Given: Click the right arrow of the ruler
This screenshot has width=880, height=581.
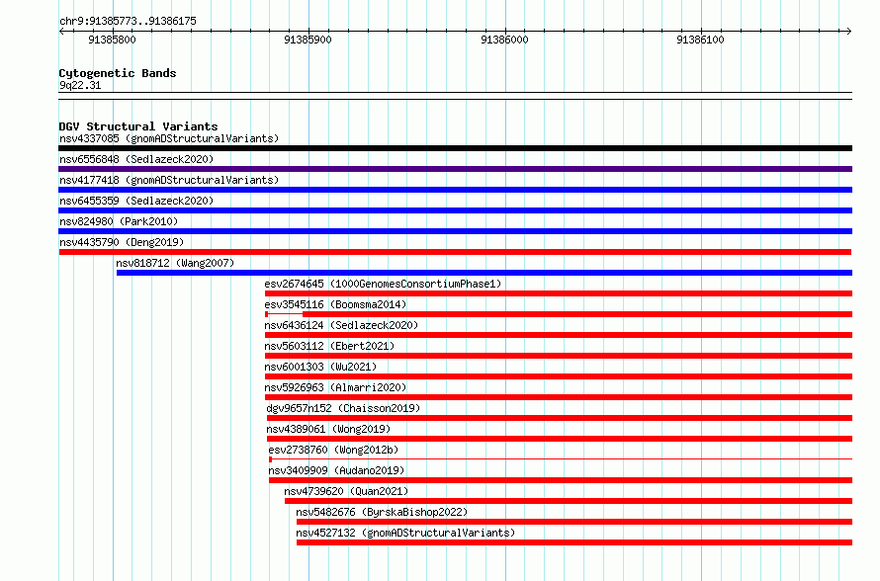Looking at the screenshot, I should pyautogui.click(x=848, y=32).
